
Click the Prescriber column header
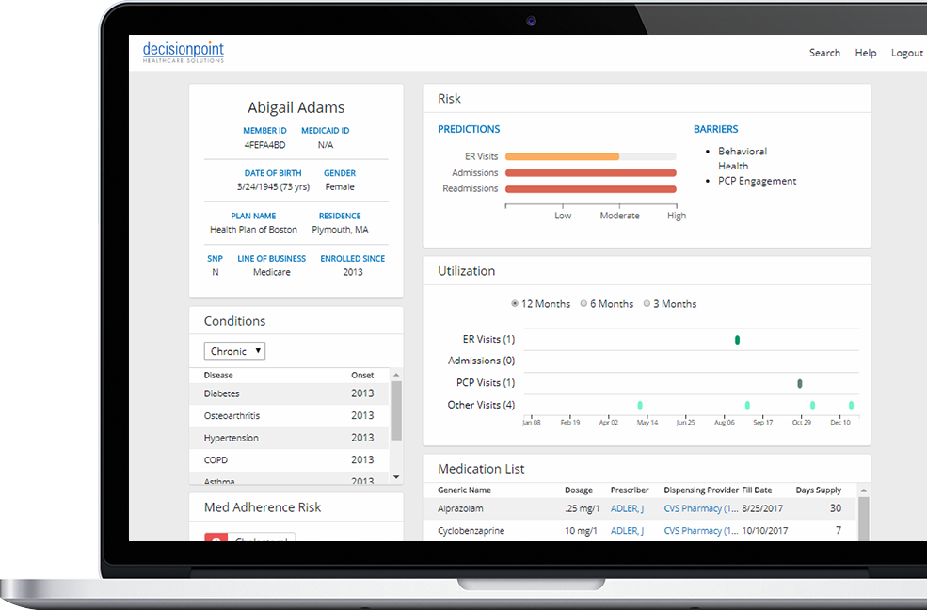click(x=629, y=490)
